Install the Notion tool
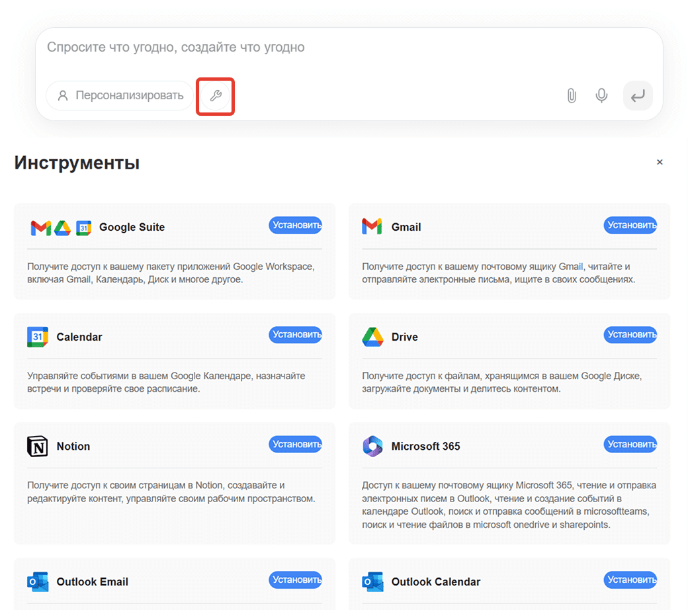Viewport: 688px width, 610px height. (x=295, y=444)
